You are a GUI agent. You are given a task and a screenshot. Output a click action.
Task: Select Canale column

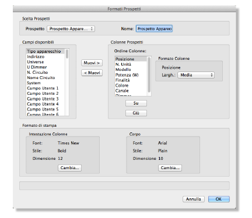click(131, 91)
